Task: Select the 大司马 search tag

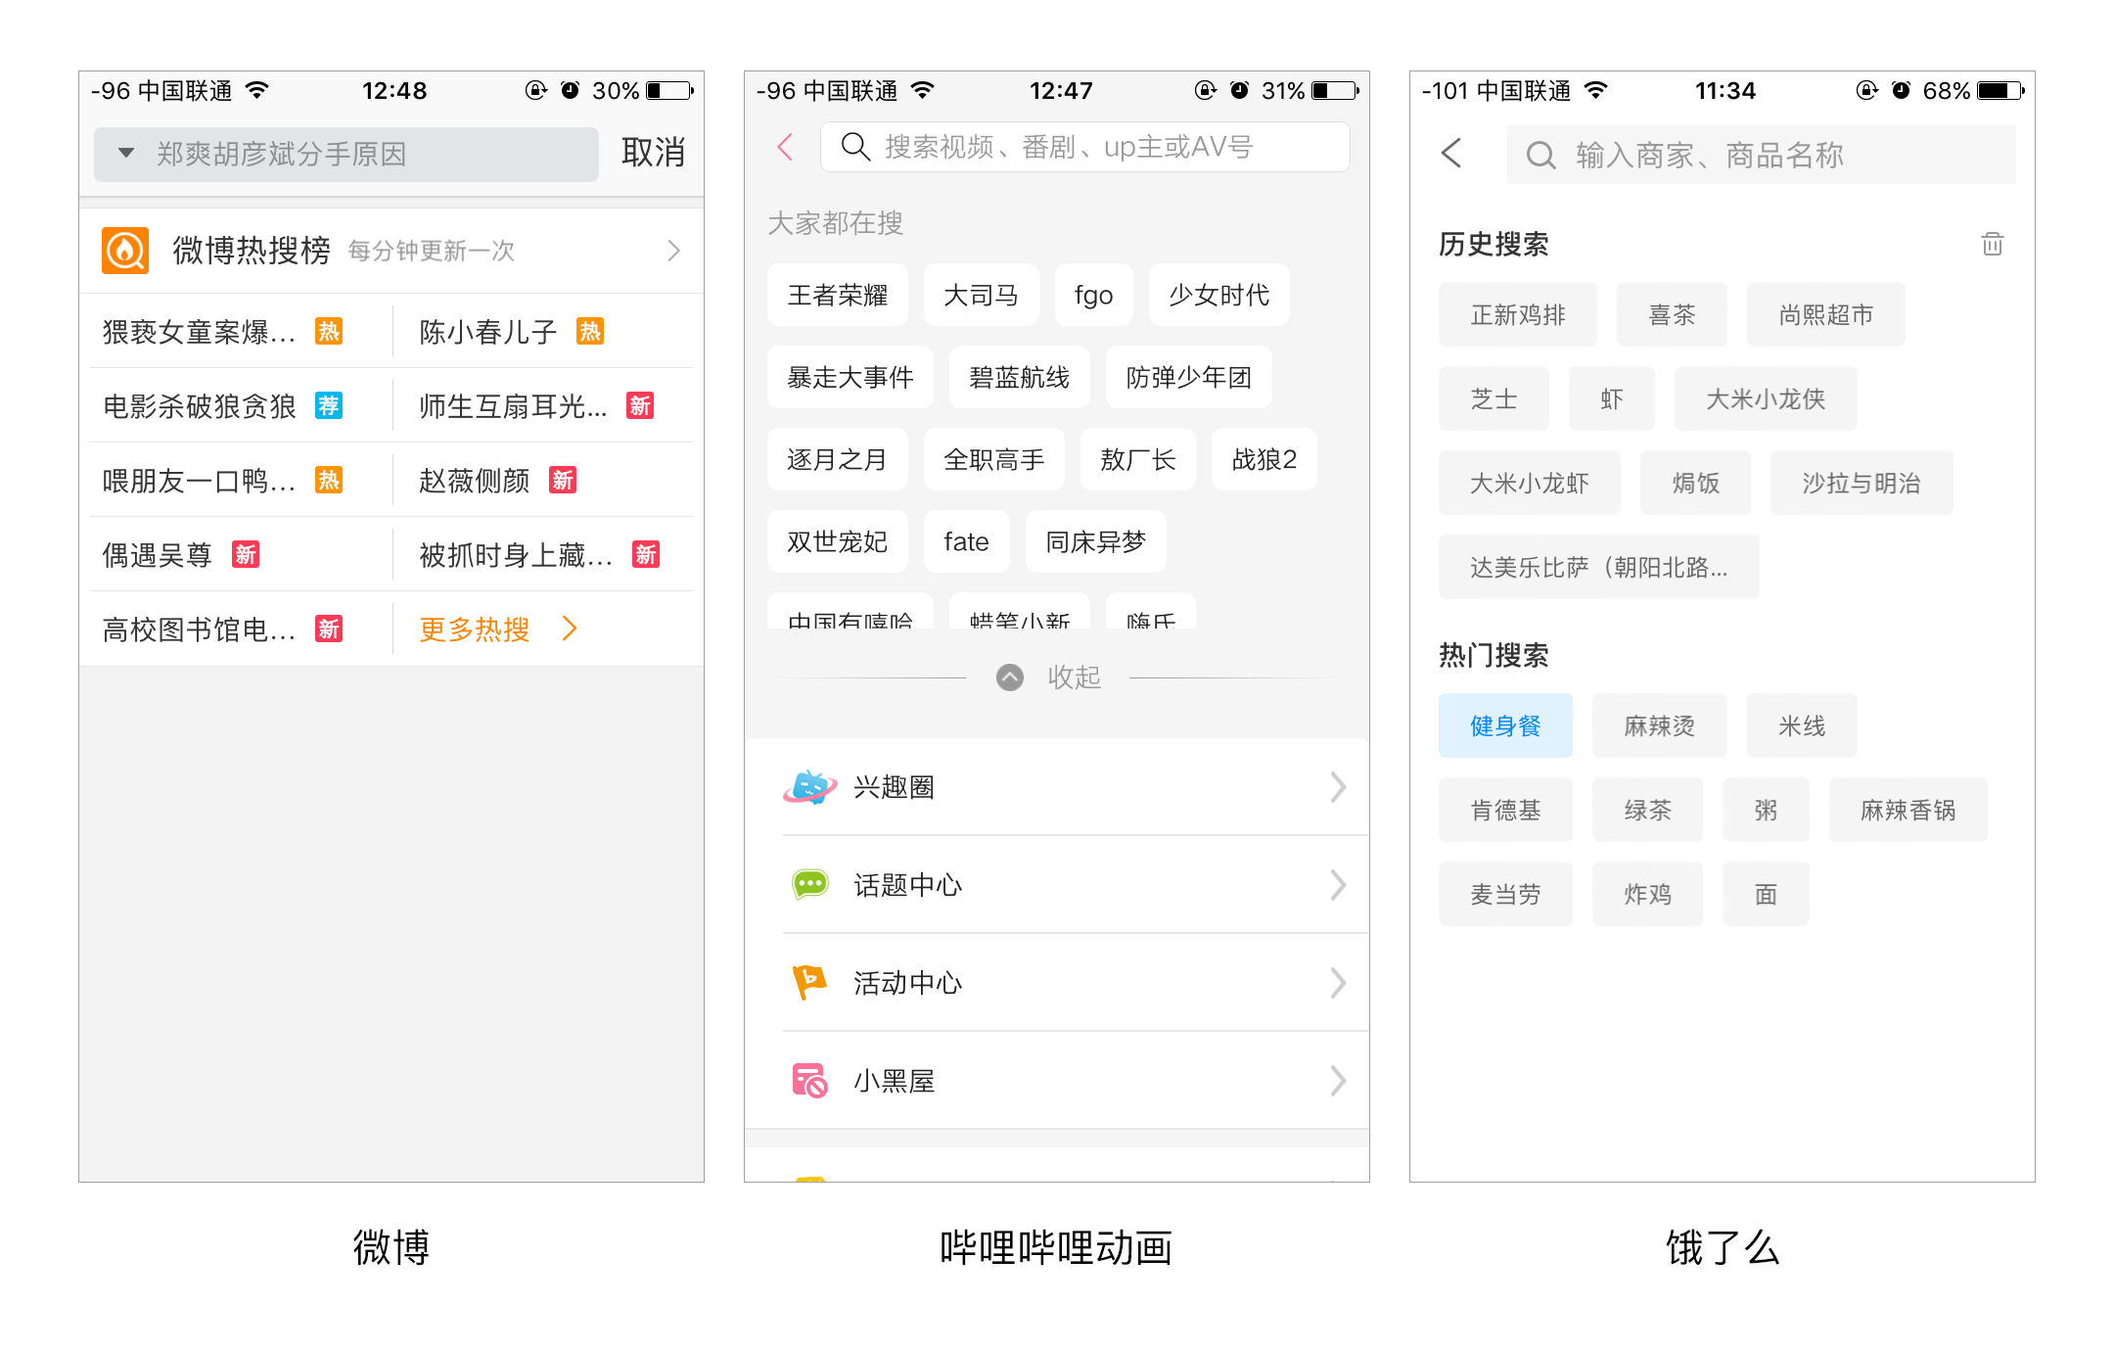Action: 982,295
